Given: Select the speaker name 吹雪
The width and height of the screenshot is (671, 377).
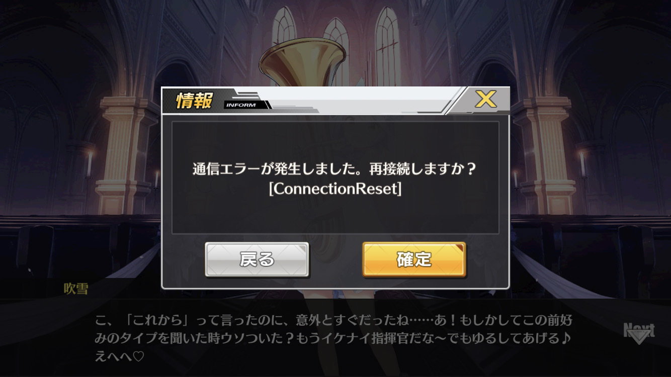Looking at the screenshot, I should click(x=76, y=289).
